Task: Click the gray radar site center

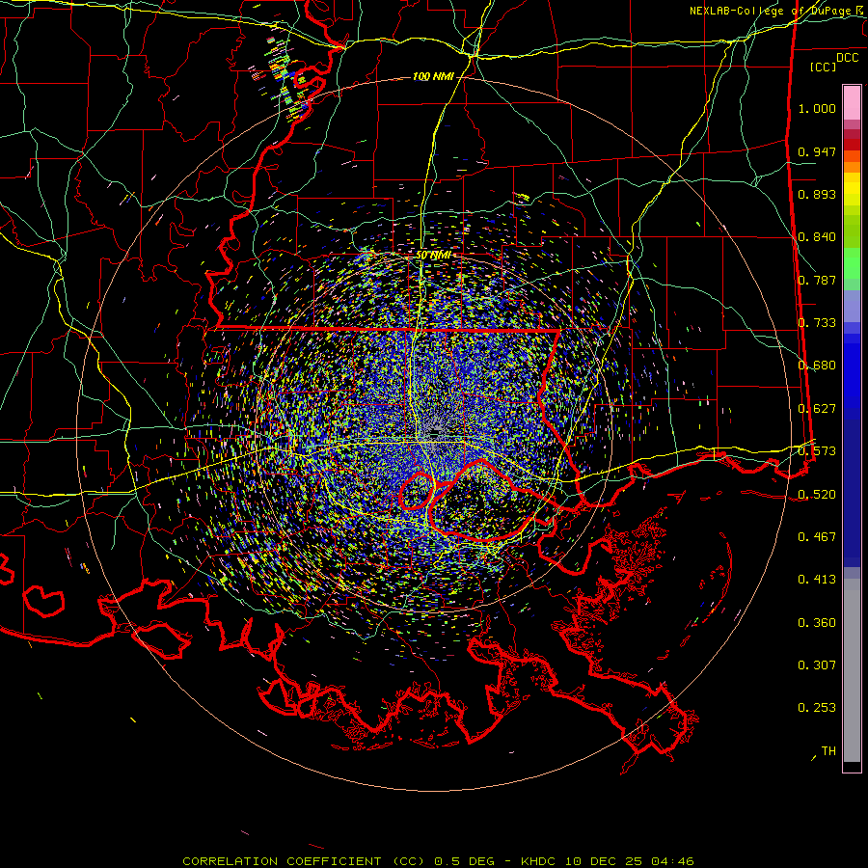Action: click(435, 433)
